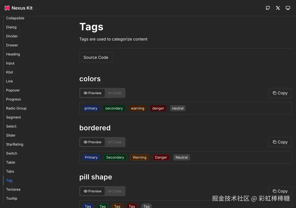Viewport: 296px width, 208px height.
Task: Select the green secondary color tag
Action: [x=114, y=108]
